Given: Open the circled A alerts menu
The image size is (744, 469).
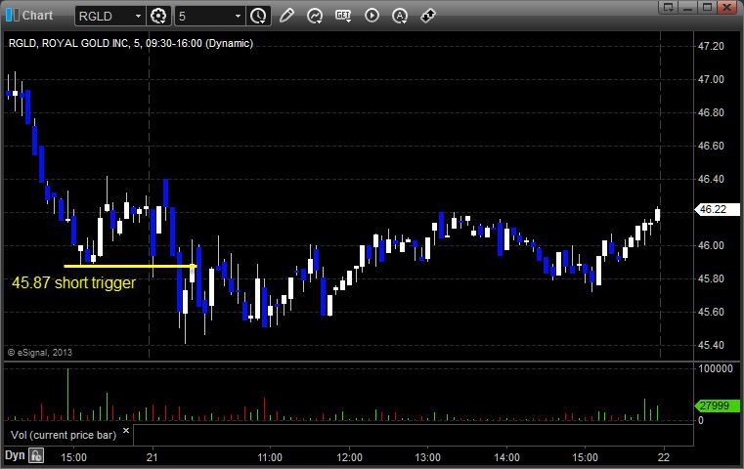Looking at the screenshot, I should tap(400, 17).
